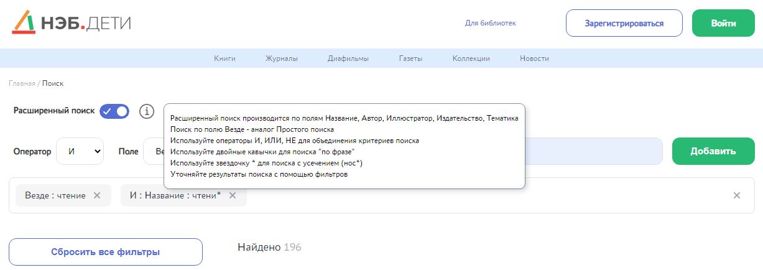Remove the 'Везде : чтение' filter chip
Viewport: 763px width, 270px height.
coord(97,195)
